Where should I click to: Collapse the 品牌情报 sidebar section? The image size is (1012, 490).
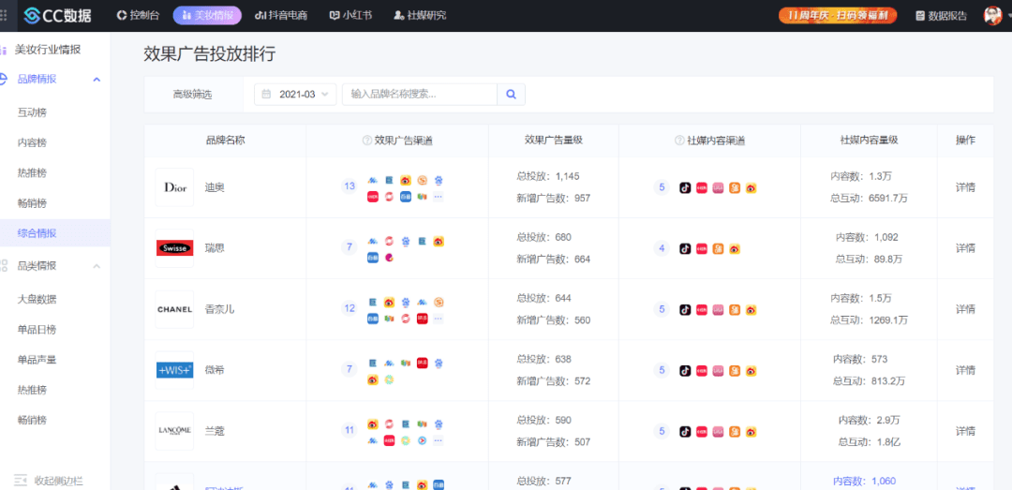click(x=97, y=80)
